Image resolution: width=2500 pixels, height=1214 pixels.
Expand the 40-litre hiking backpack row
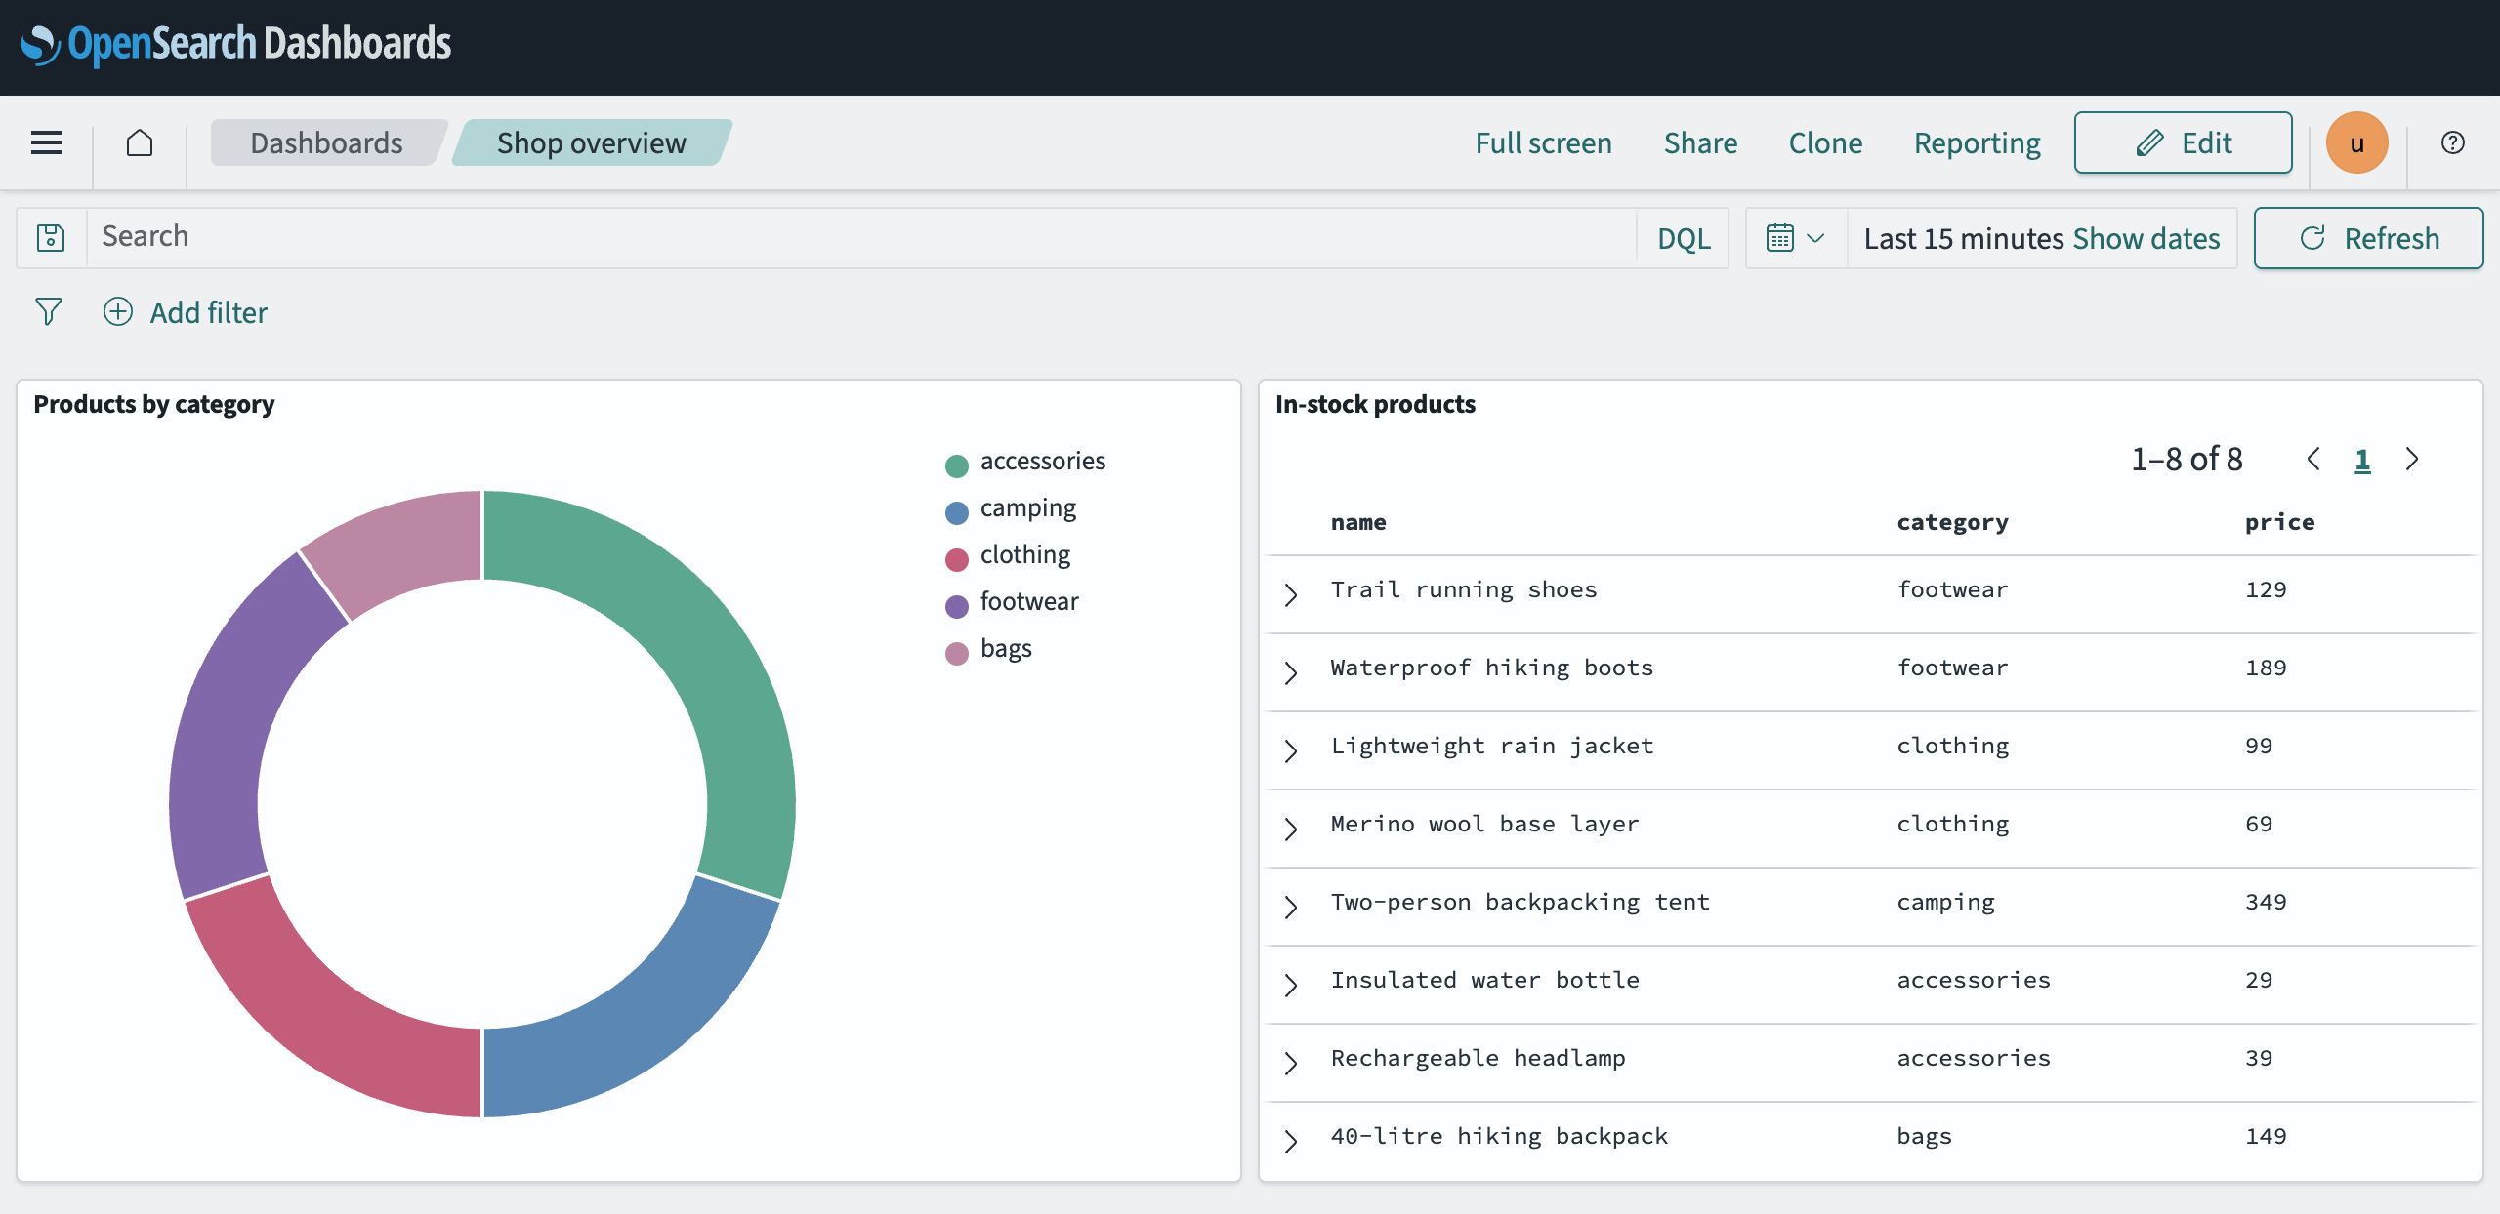pos(1291,1141)
